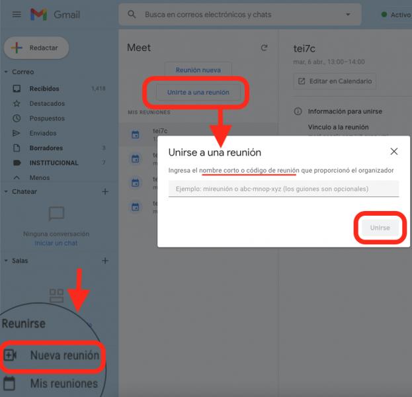
Task: Show search options dropdown arrow
Action: [x=349, y=15]
